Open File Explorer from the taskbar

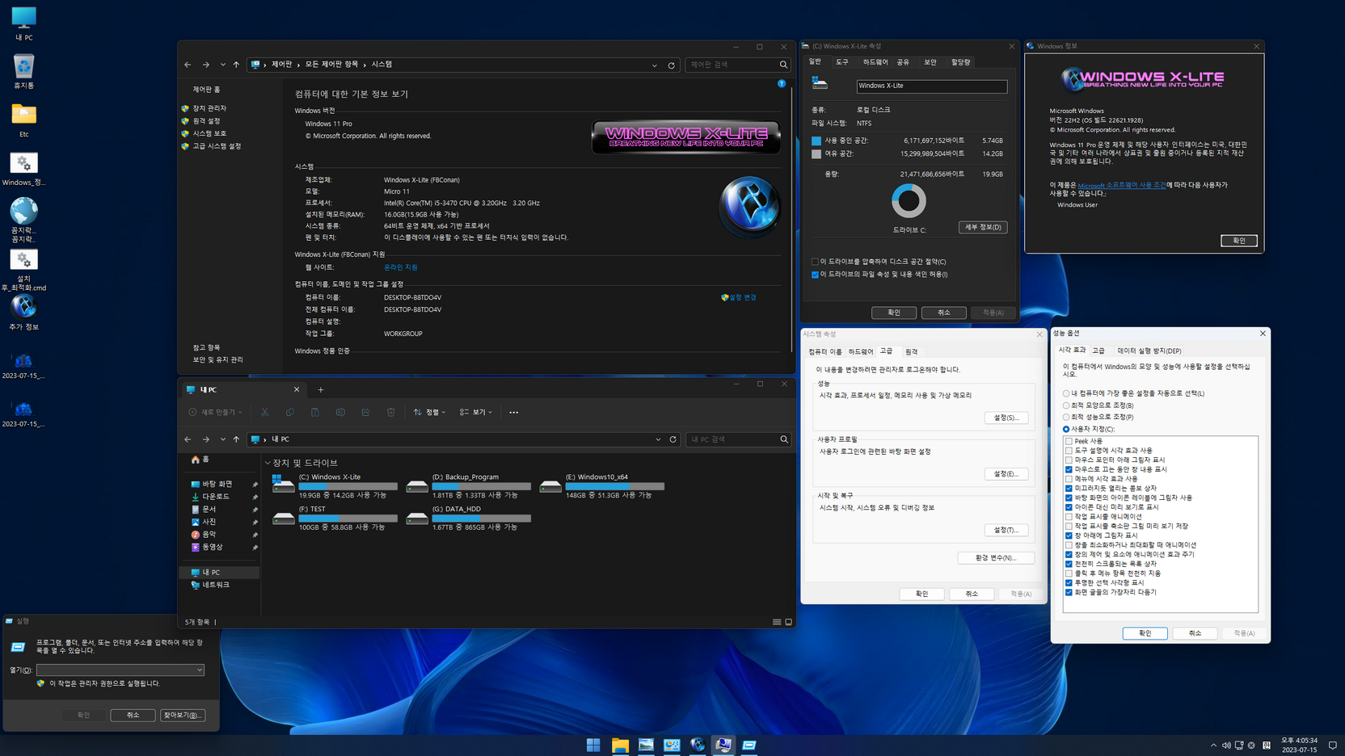tap(620, 745)
